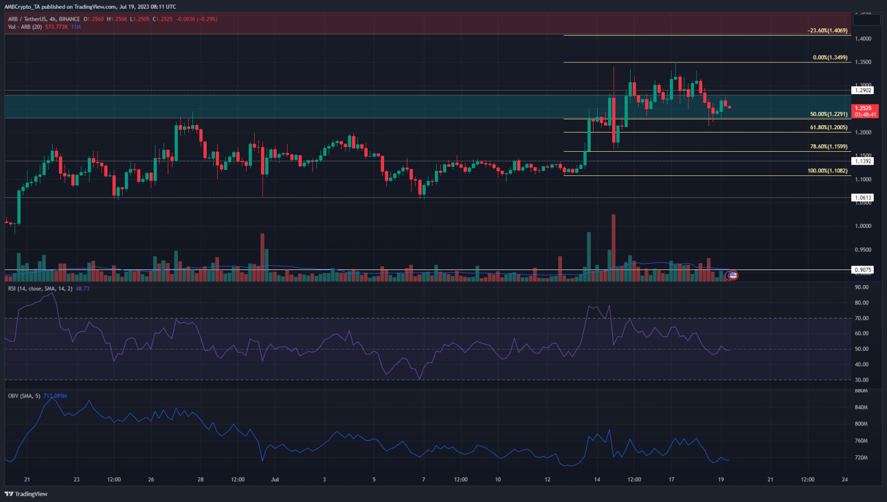
Task: Click the current price label 1.2525
Action: [x=863, y=108]
